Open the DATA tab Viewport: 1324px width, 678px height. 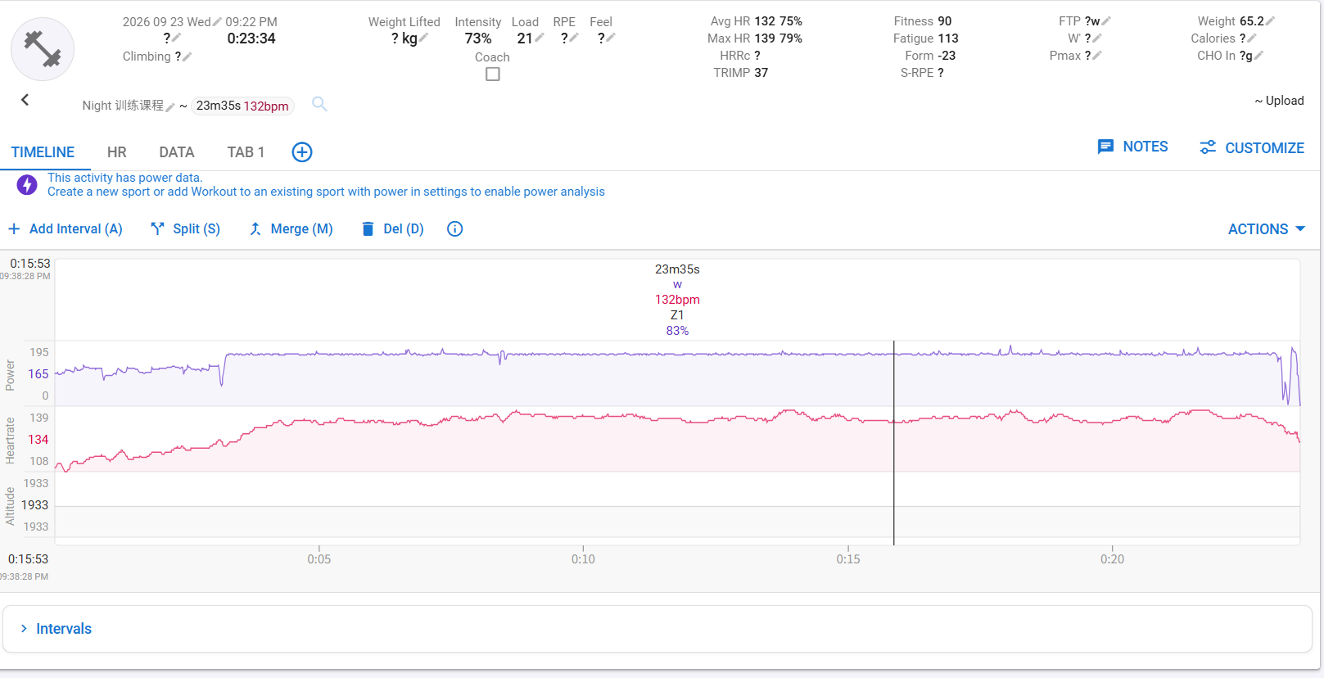click(177, 152)
